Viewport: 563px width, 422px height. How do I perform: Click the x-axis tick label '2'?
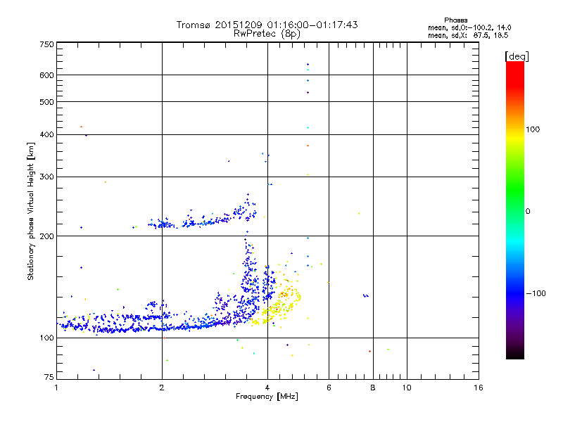tap(162, 388)
